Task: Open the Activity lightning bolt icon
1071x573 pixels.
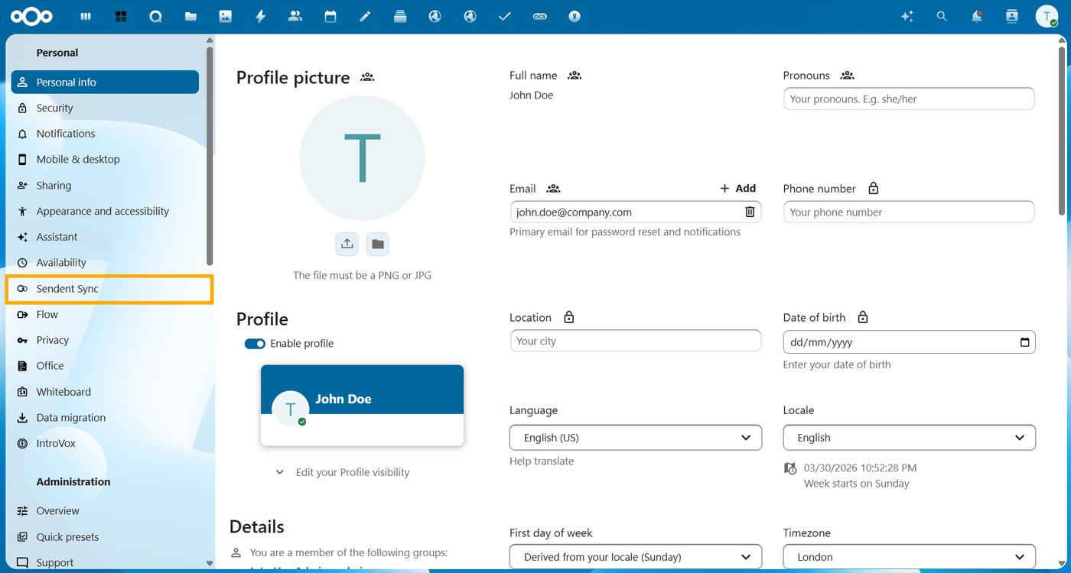Action: click(x=260, y=16)
